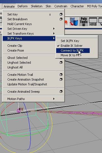Open Set Key options box
102x153 pixels.
coord(61,14)
